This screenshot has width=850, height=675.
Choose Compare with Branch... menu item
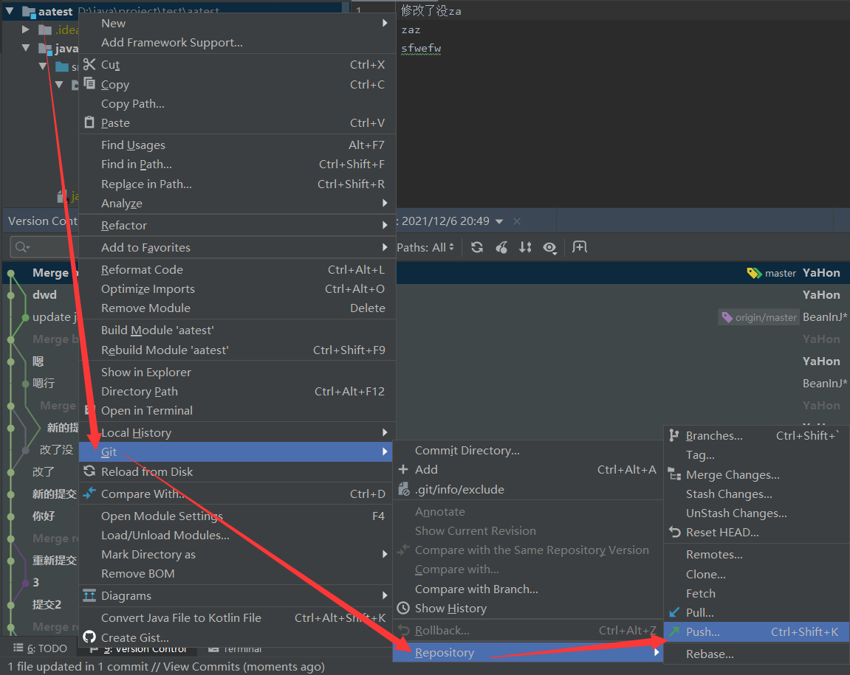(x=528, y=589)
